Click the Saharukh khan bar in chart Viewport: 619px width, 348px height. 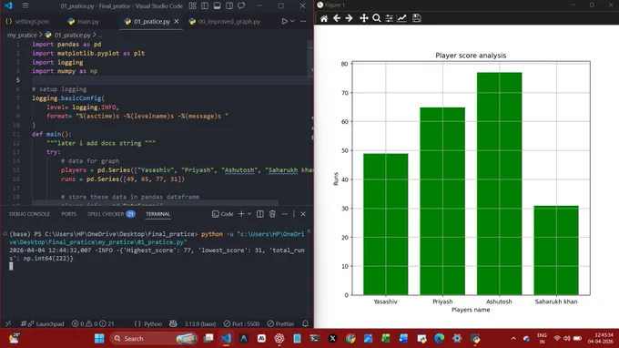pos(556,250)
